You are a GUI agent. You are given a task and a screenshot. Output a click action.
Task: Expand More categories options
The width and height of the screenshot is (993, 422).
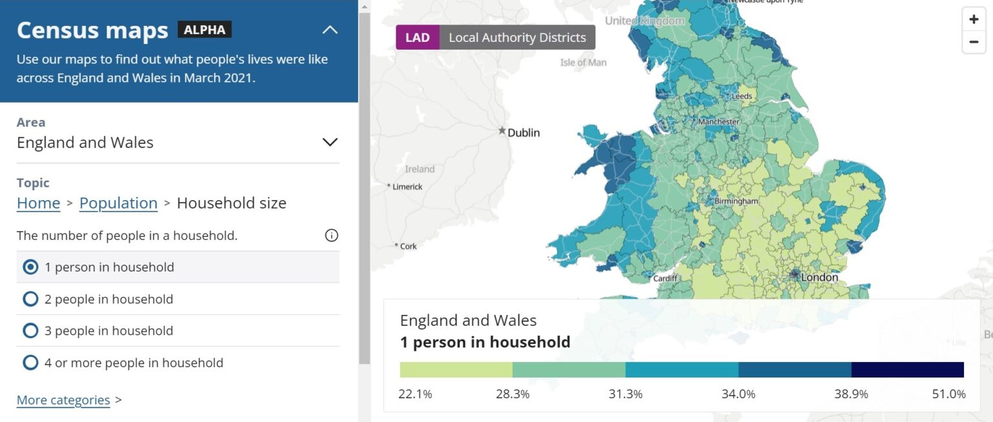point(63,400)
